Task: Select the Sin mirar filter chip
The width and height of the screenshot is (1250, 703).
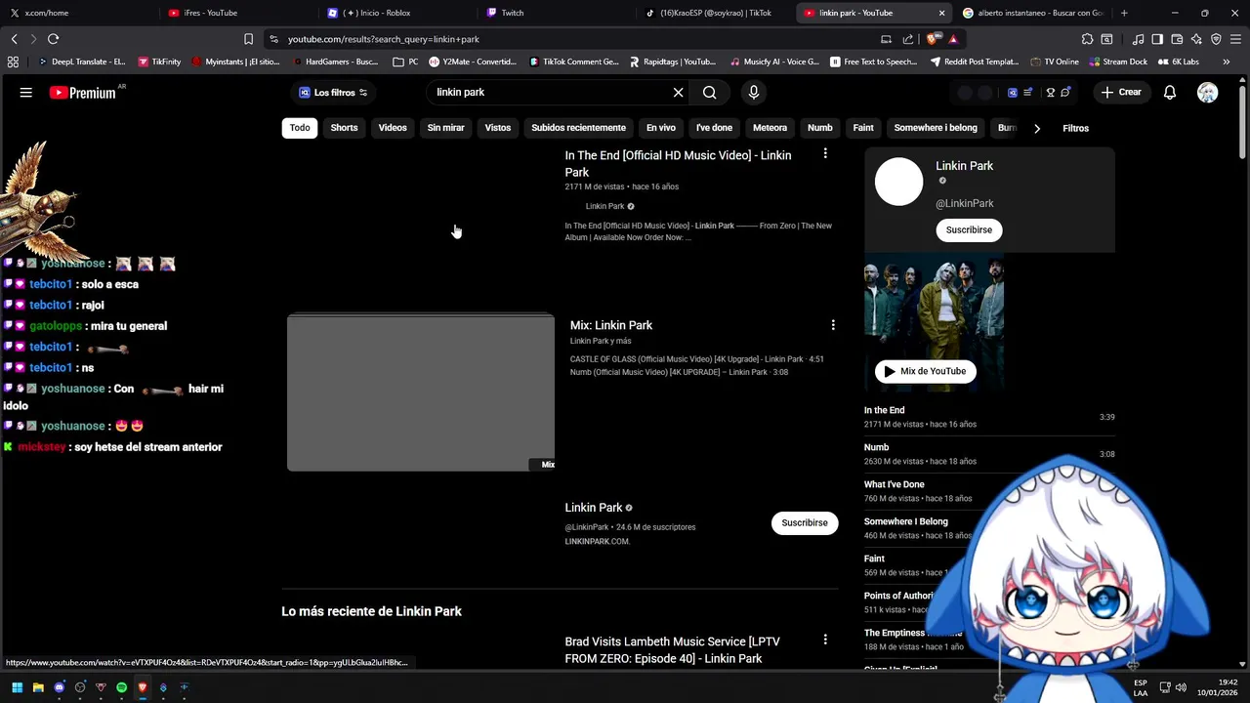Action: 445,128
